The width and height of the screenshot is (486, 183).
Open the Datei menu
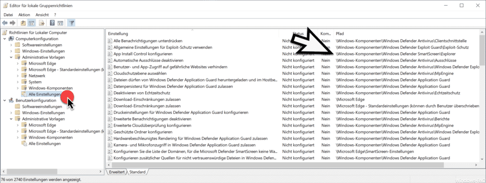pyautogui.click(x=8, y=15)
